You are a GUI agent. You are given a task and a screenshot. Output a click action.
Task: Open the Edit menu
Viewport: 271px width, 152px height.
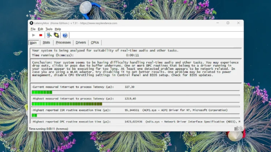click(40, 29)
